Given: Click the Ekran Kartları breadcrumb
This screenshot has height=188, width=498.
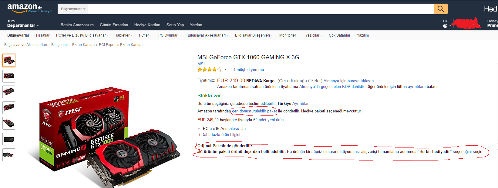Looking at the screenshot, I should pyautogui.click(x=83, y=45).
